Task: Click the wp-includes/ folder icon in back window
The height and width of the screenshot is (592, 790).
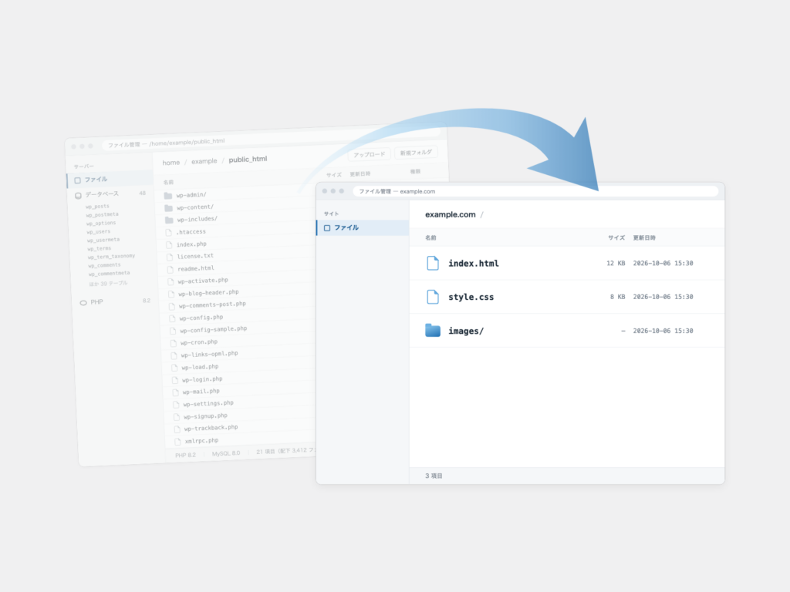Action: point(169,220)
